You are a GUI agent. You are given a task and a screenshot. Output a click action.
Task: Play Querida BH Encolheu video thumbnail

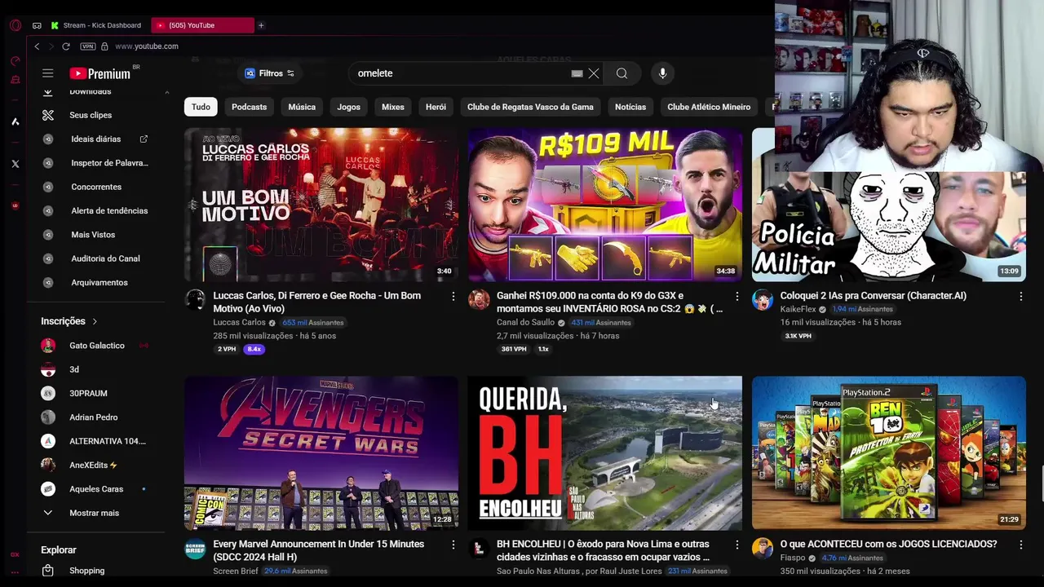point(605,453)
